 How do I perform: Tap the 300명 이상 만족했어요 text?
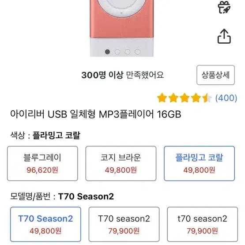click(123, 75)
